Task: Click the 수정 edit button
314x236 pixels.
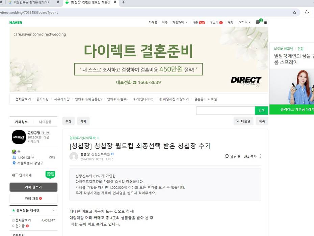Action: 69,121
